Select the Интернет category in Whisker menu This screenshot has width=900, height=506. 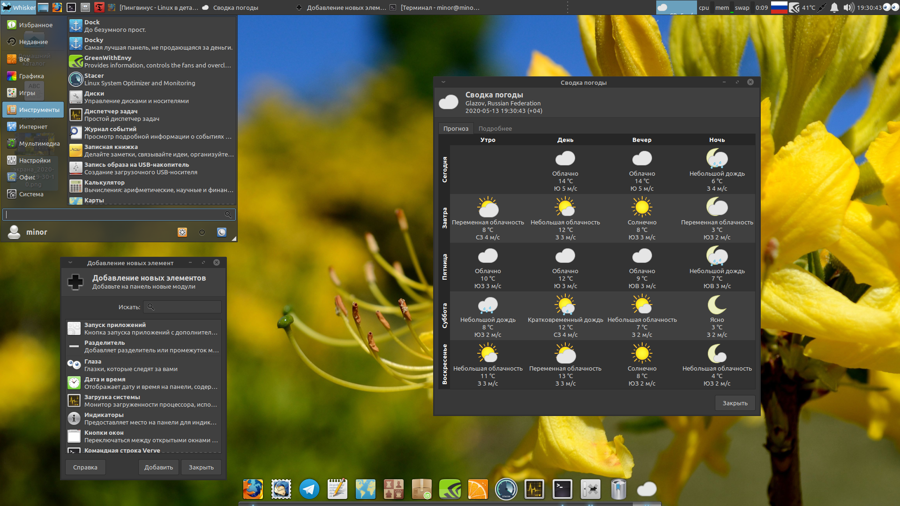pyautogui.click(x=33, y=126)
